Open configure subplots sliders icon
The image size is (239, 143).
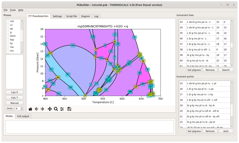pos(62,109)
